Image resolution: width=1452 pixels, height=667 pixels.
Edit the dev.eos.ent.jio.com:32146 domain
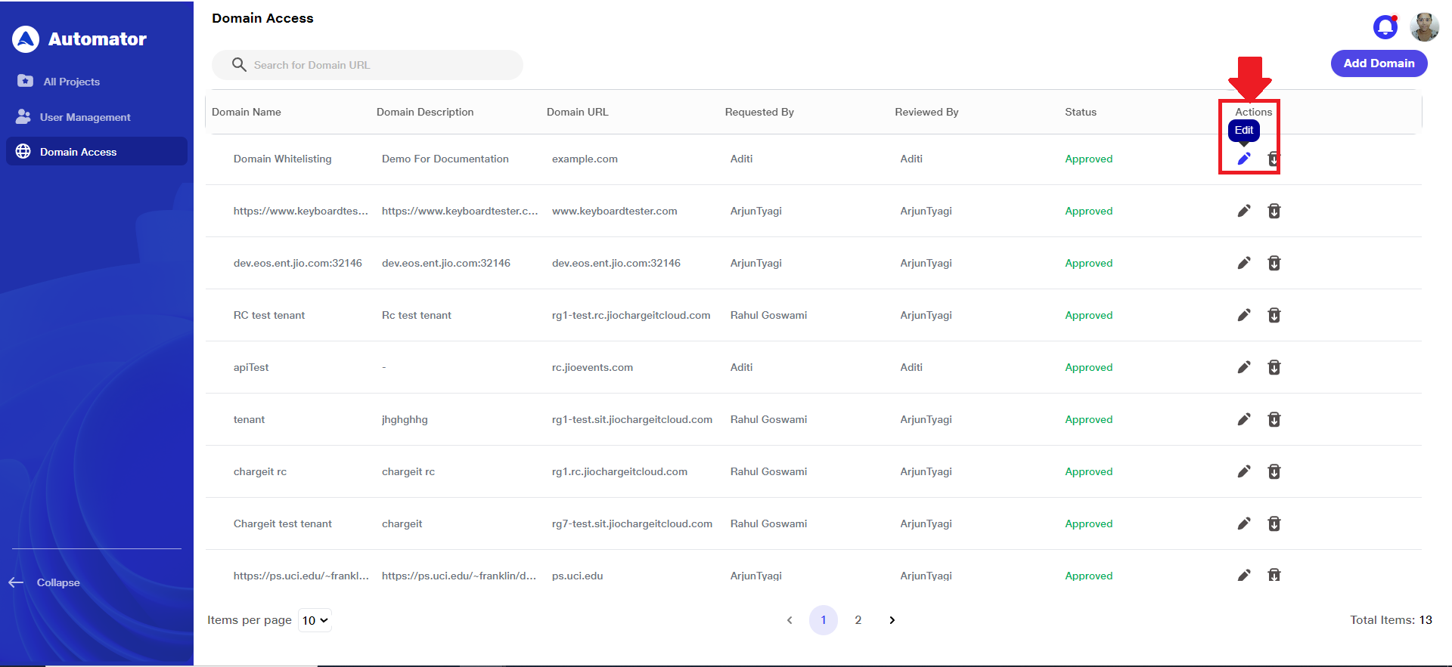click(1244, 263)
